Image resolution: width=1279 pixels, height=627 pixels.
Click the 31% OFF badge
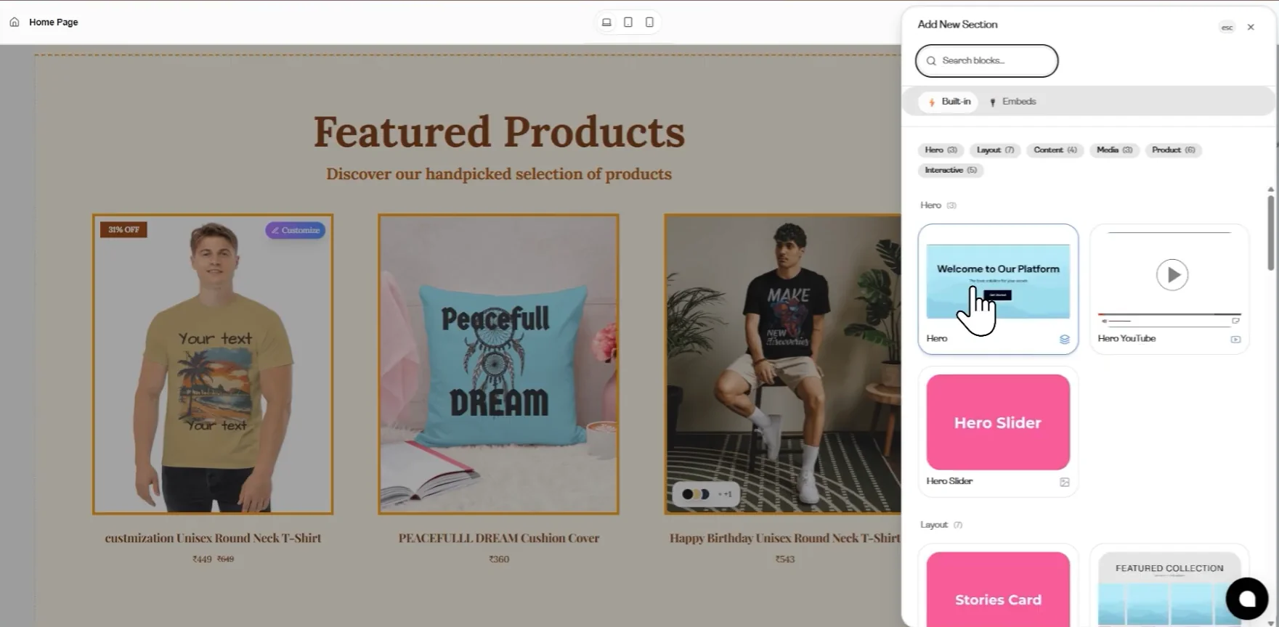click(x=123, y=230)
